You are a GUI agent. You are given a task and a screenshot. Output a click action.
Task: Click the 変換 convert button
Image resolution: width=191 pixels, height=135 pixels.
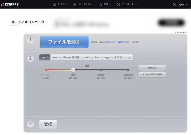click(x=48, y=124)
